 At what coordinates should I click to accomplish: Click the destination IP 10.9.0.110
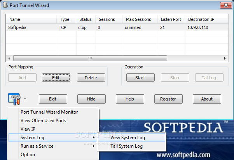point(198,27)
